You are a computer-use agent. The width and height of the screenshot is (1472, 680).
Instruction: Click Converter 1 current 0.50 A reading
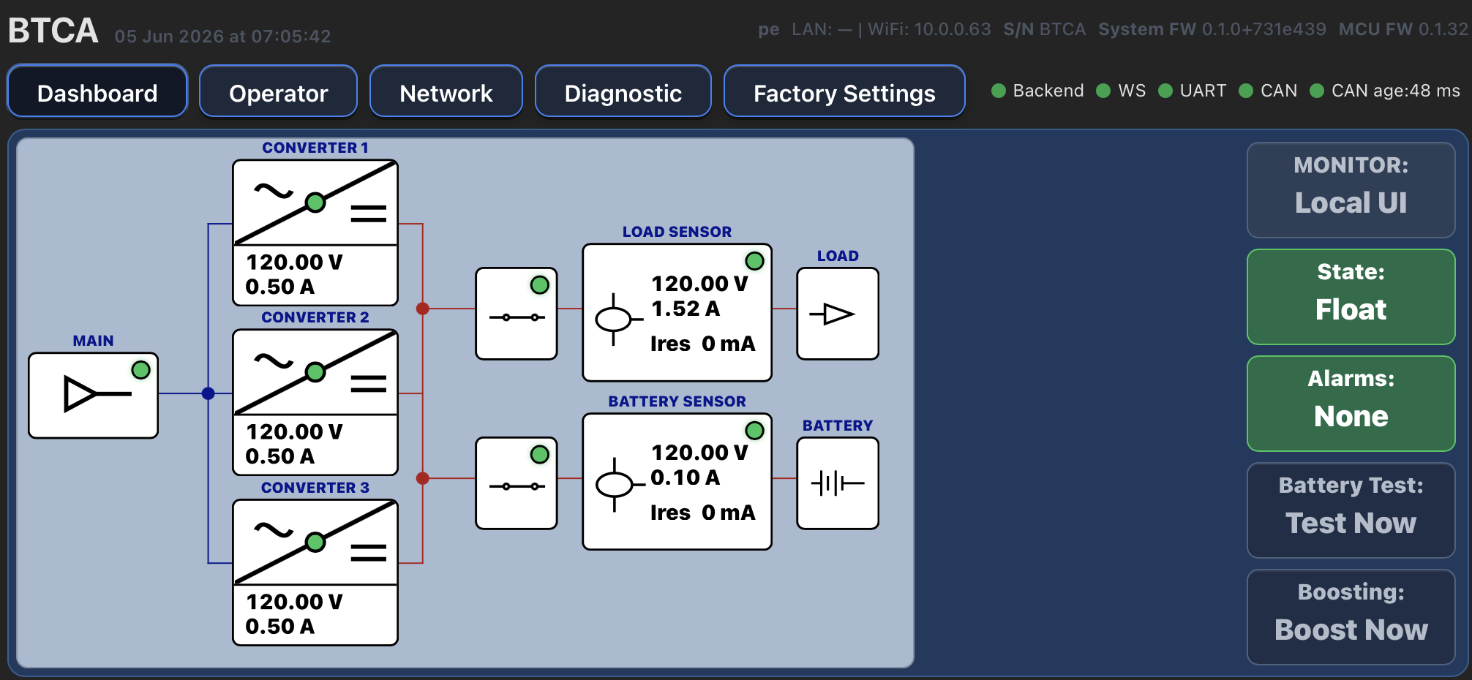pyautogui.click(x=280, y=287)
